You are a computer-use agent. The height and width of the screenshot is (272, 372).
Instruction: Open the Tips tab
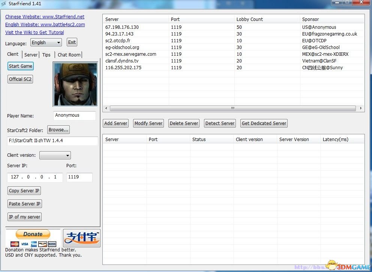pos(46,55)
